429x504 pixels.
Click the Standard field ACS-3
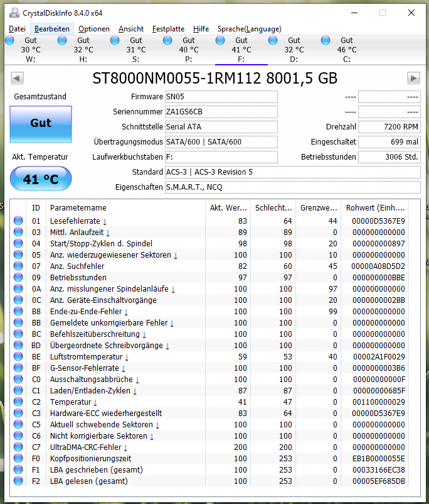293,172
